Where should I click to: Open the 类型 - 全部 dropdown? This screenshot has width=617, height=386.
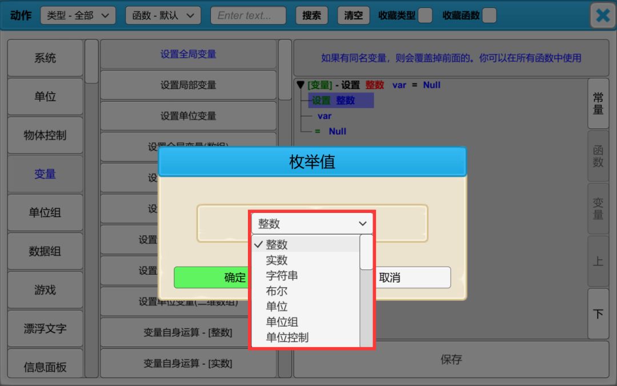tap(78, 15)
